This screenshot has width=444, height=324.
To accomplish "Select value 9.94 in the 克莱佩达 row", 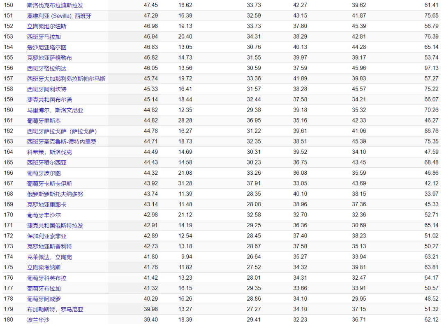I will [x=187, y=257].
